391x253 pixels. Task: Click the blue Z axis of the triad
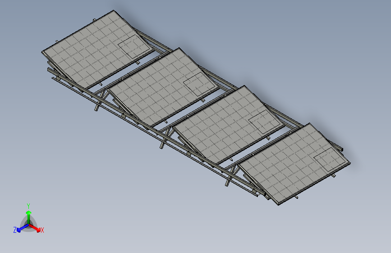pyautogui.click(x=23, y=228)
